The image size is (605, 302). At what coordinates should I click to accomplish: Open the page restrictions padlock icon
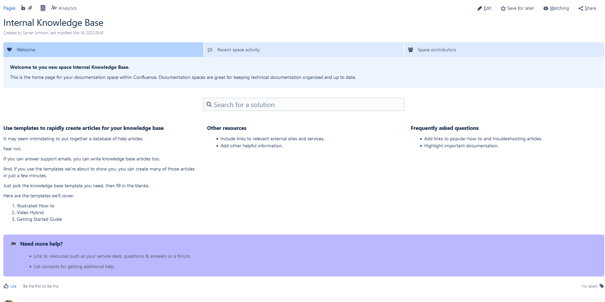click(23, 8)
